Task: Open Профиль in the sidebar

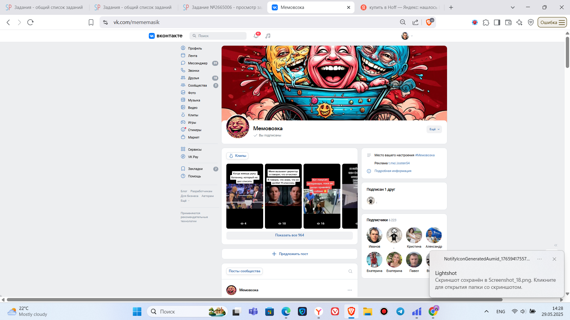Action: [195, 48]
